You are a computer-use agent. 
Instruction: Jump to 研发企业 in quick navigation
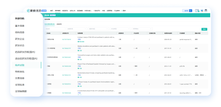[20, 39]
